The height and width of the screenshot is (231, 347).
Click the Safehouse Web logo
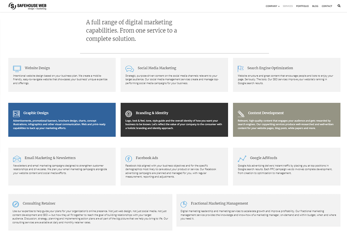pos(28,6)
